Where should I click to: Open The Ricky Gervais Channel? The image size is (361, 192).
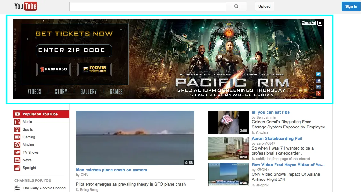tap(45, 188)
